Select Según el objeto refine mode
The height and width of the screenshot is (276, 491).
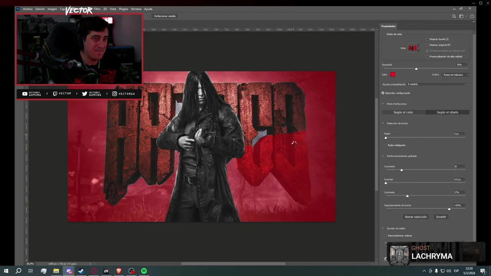coord(447,112)
